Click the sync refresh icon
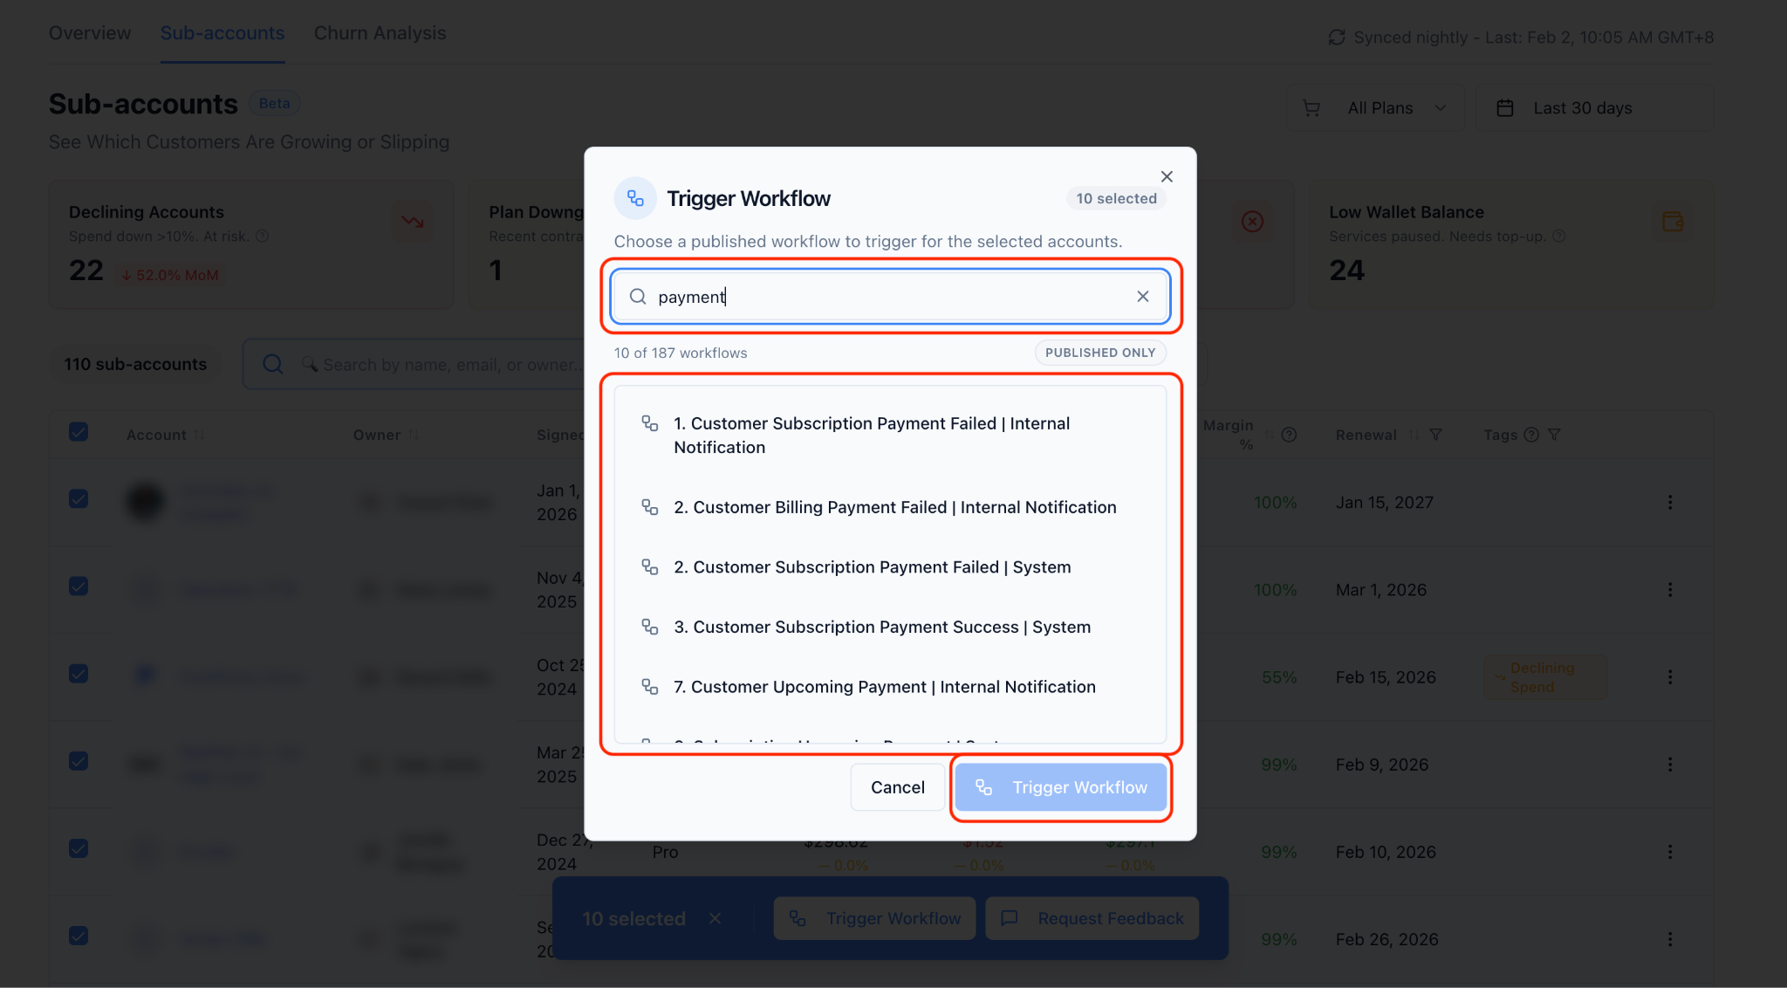Image resolution: width=1787 pixels, height=988 pixels. point(1336,38)
